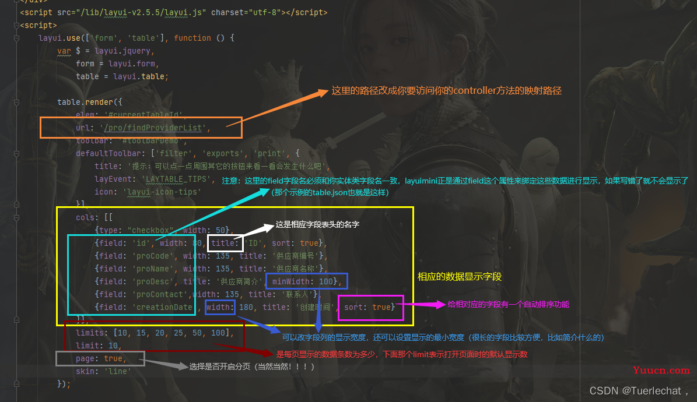Click the '联系人' title string

click(297, 294)
